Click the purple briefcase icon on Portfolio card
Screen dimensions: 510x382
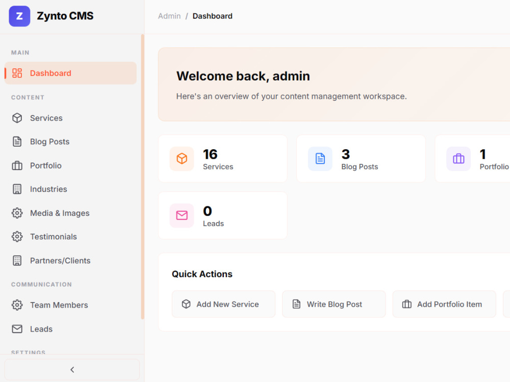coord(458,158)
